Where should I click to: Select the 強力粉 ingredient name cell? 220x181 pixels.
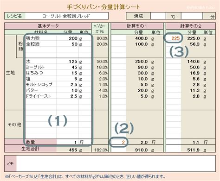(41, 38)
